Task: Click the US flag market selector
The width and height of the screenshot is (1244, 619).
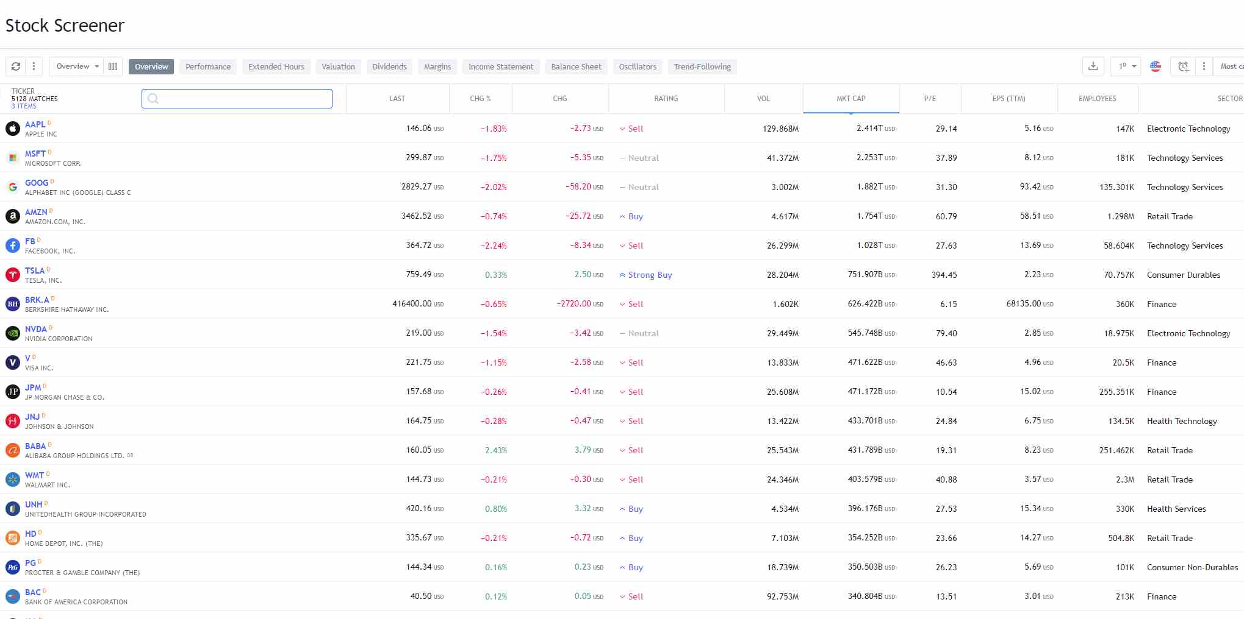Action: 1156,66
